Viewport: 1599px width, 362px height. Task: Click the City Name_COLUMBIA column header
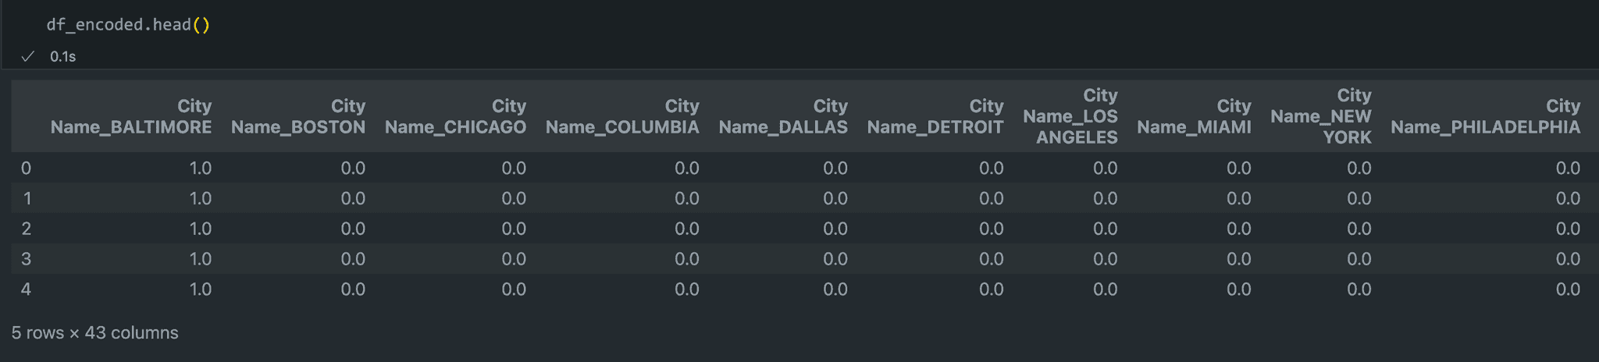tap(622, 117)
